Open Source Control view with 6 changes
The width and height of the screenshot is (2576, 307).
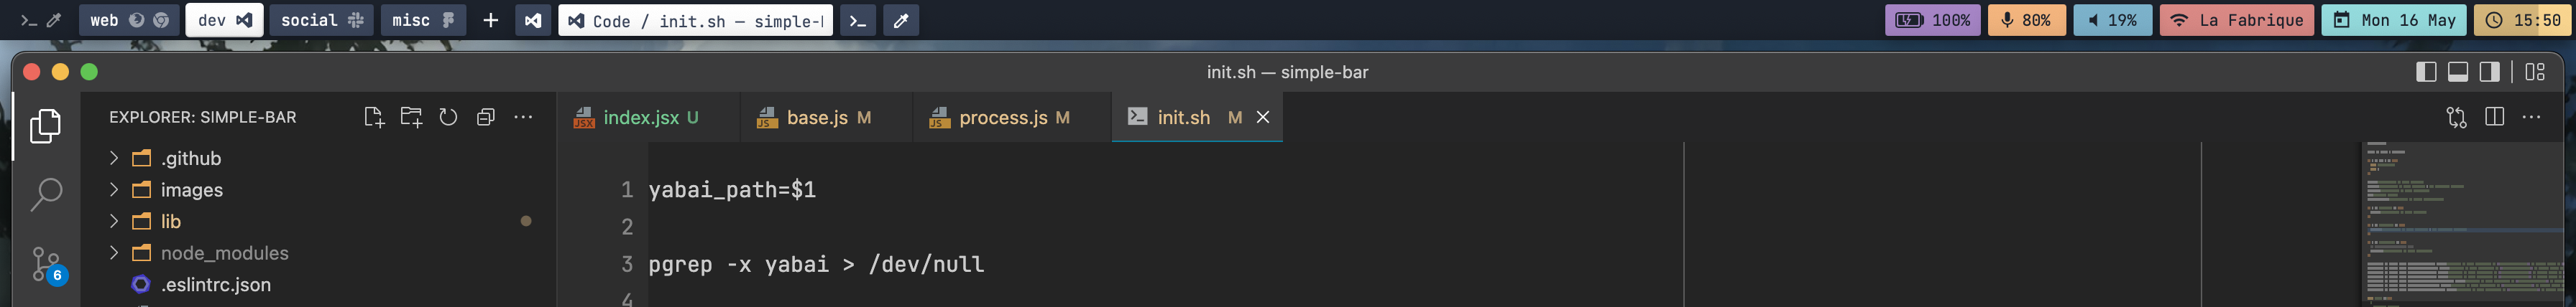[47, 264]
